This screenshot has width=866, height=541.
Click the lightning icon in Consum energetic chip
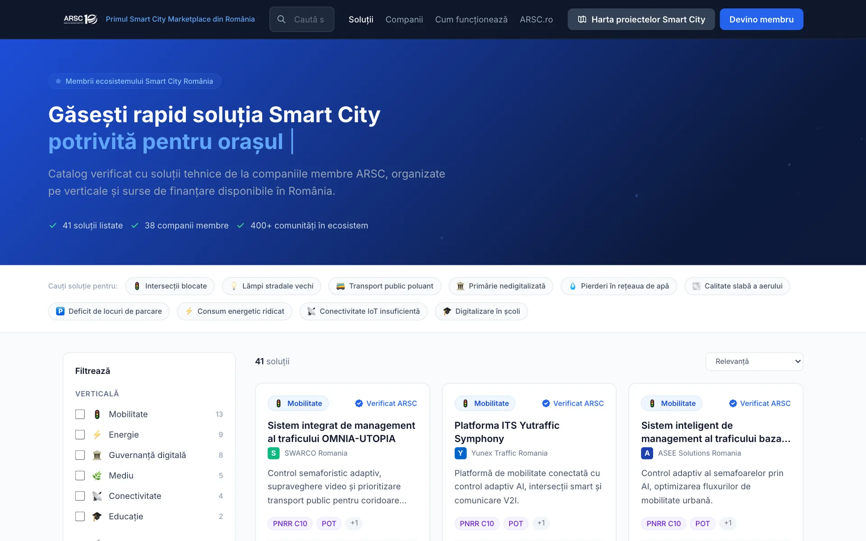coord(189,311)
